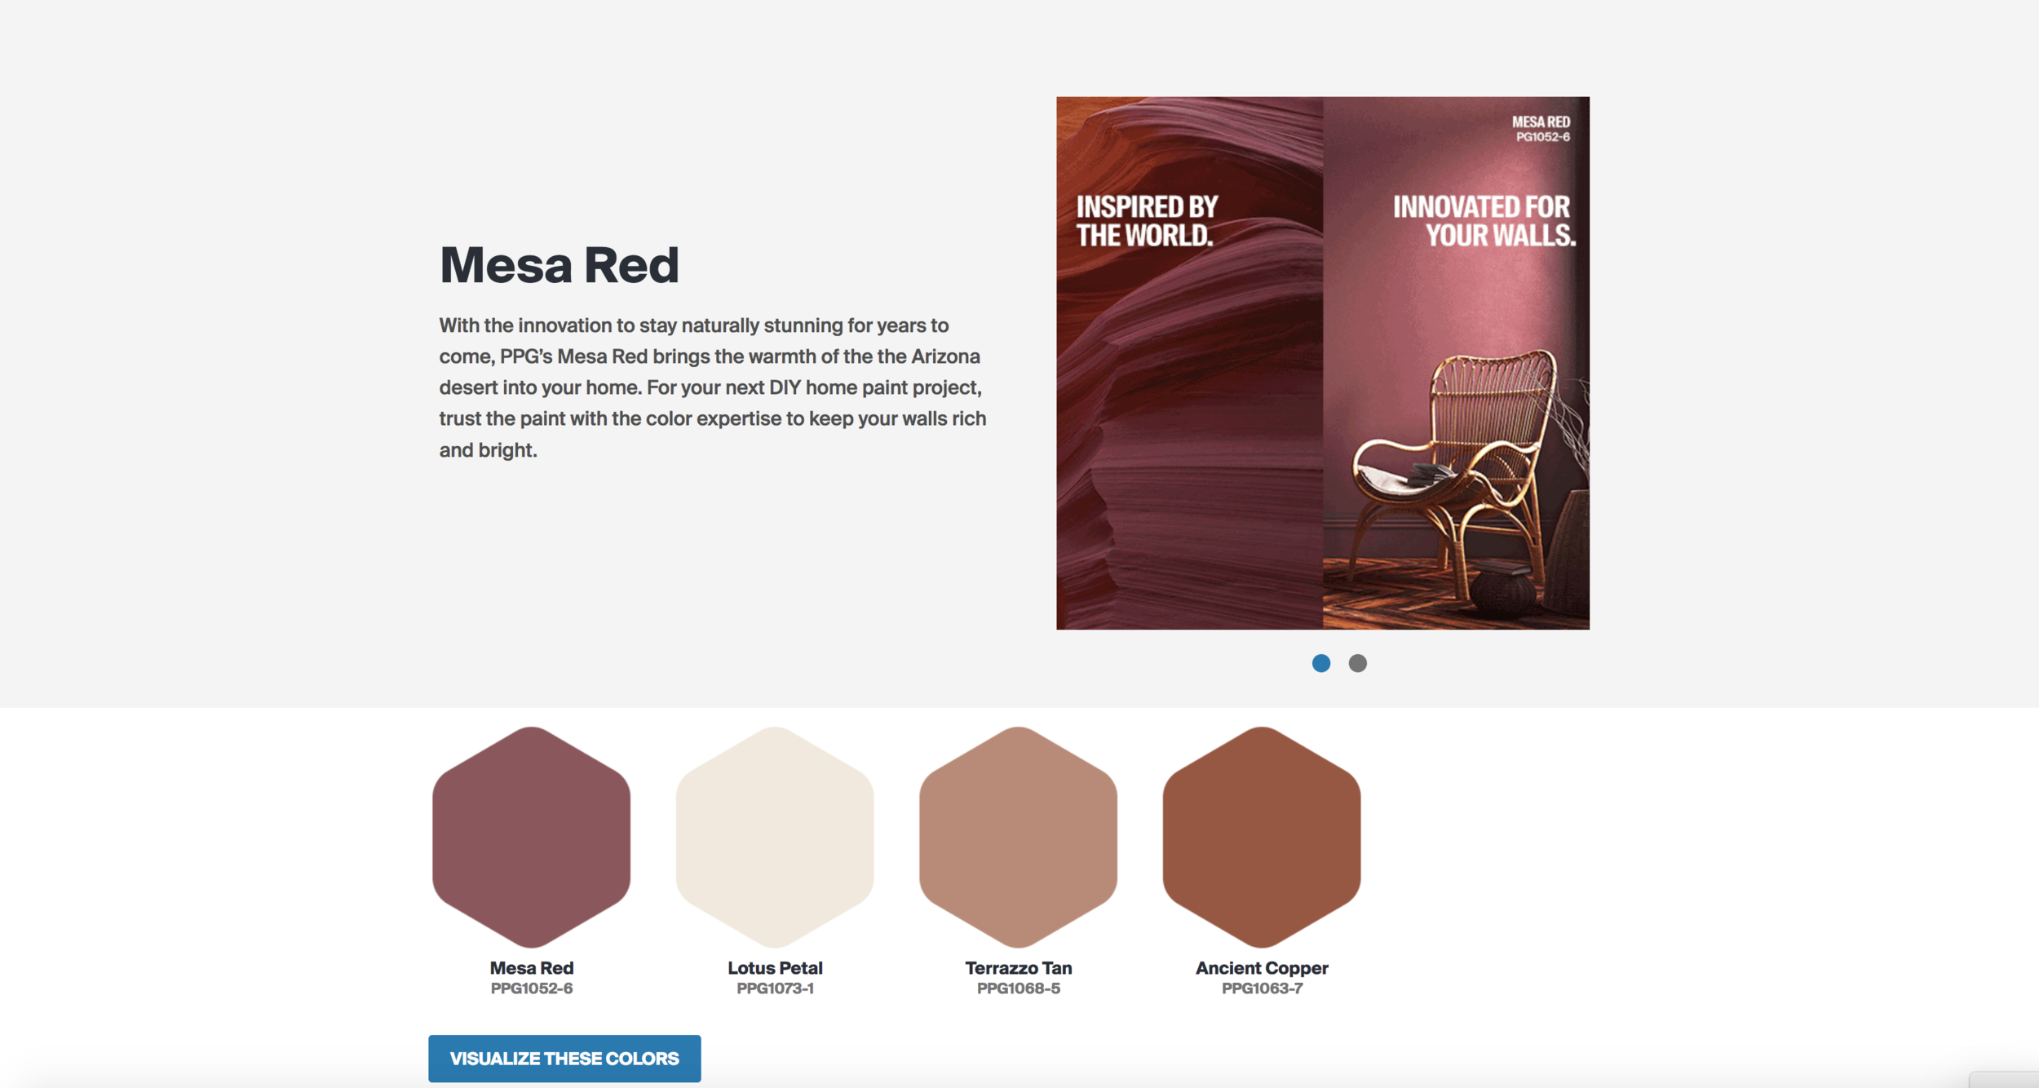Click the Terrazzo Tan color name
The height and width of the screenshot is (1088, 2039).
tap(1018, 968)
